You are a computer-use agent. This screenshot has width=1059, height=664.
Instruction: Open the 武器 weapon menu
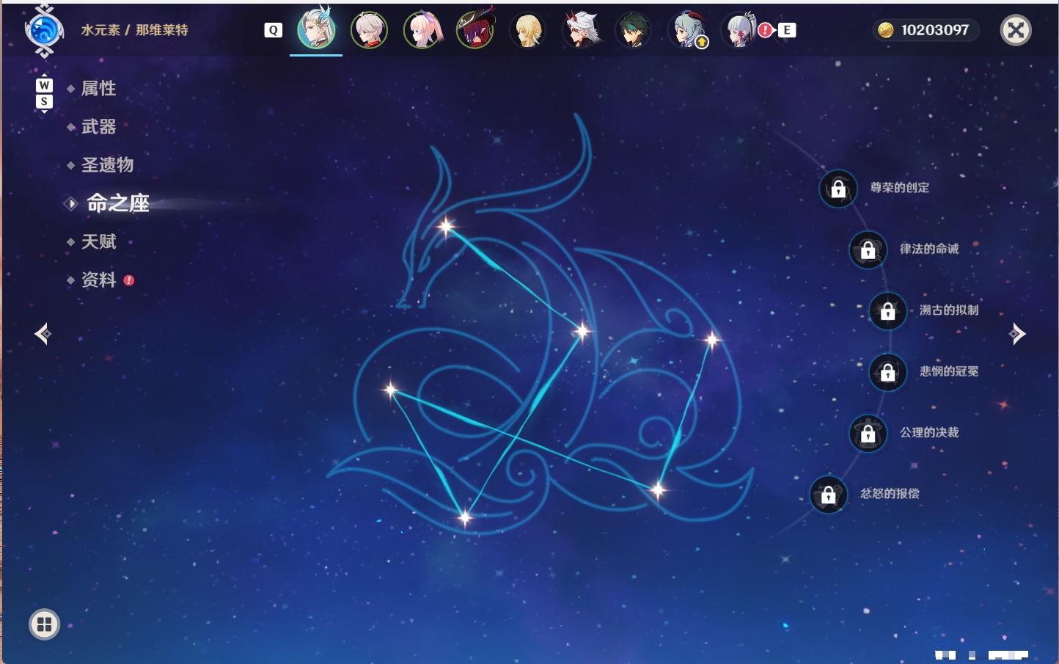pos(98,127)
